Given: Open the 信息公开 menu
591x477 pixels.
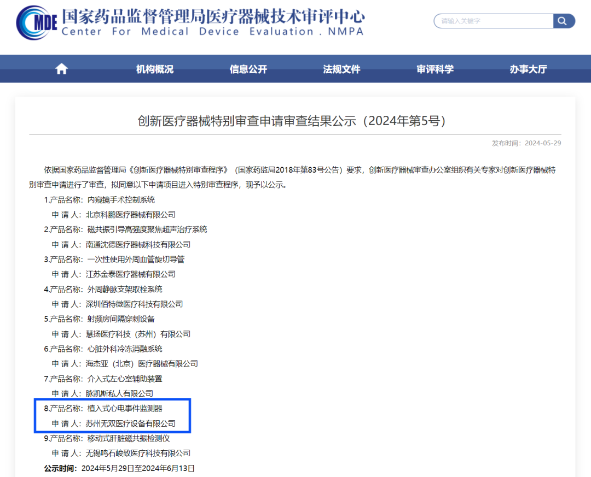Looking at the screenshot, I should pyautogui.click(x=248, y=69).
